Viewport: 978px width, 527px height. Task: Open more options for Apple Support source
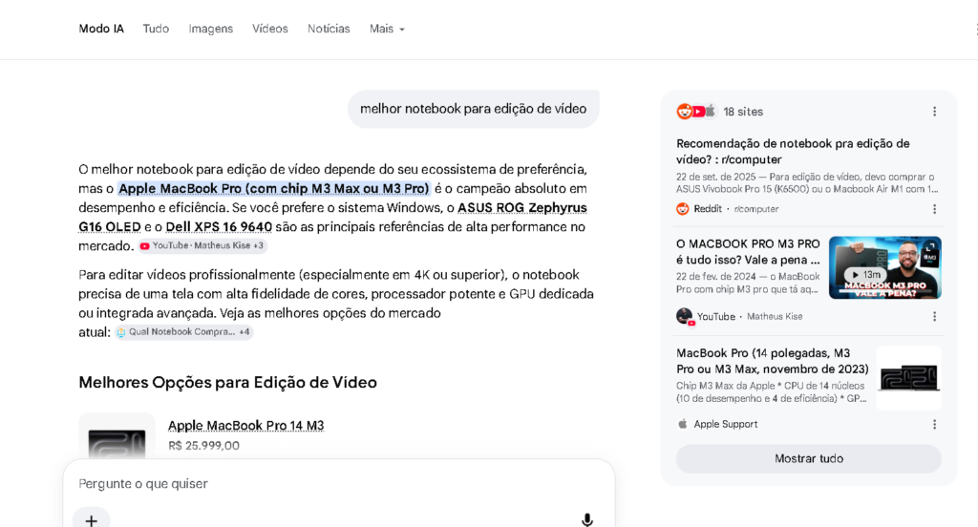point(934,425)
